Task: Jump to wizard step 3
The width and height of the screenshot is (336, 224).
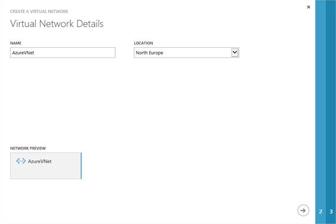Action: pos(331,211)
